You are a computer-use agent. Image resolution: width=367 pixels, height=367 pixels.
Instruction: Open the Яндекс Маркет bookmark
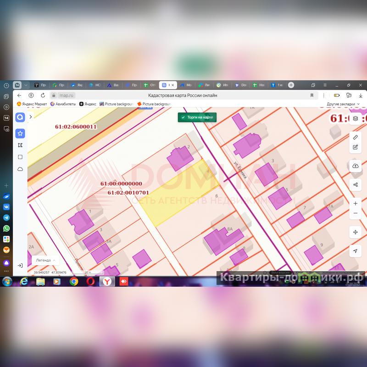[x=32, y=104]
